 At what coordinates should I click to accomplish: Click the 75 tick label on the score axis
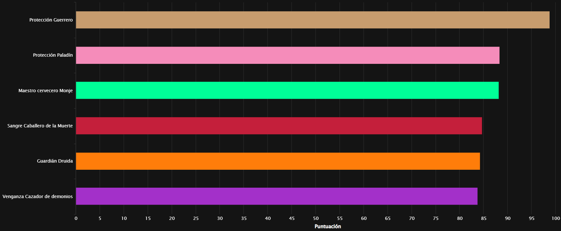coord(436,218)
